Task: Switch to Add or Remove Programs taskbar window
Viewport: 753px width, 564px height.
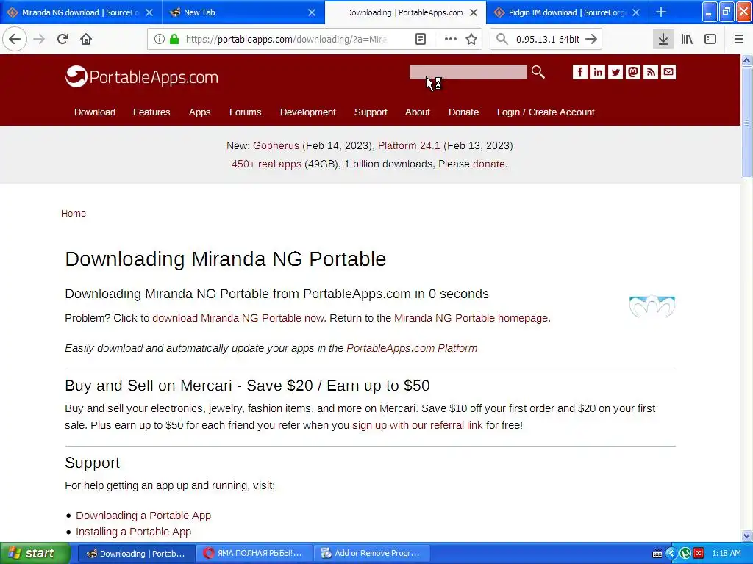Action: tap(371, 553)
